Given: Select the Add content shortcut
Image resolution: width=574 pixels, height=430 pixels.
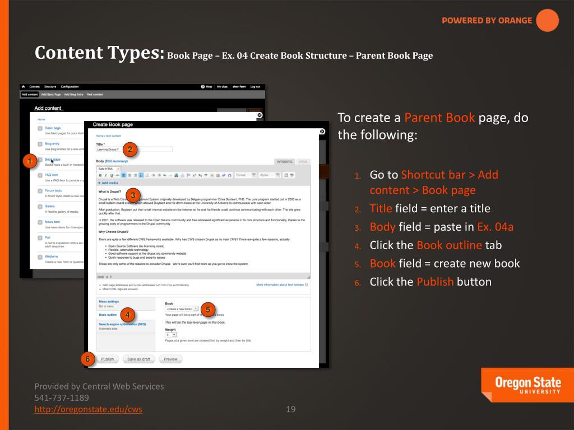Looking at the screenshot, I should (30, 94).
